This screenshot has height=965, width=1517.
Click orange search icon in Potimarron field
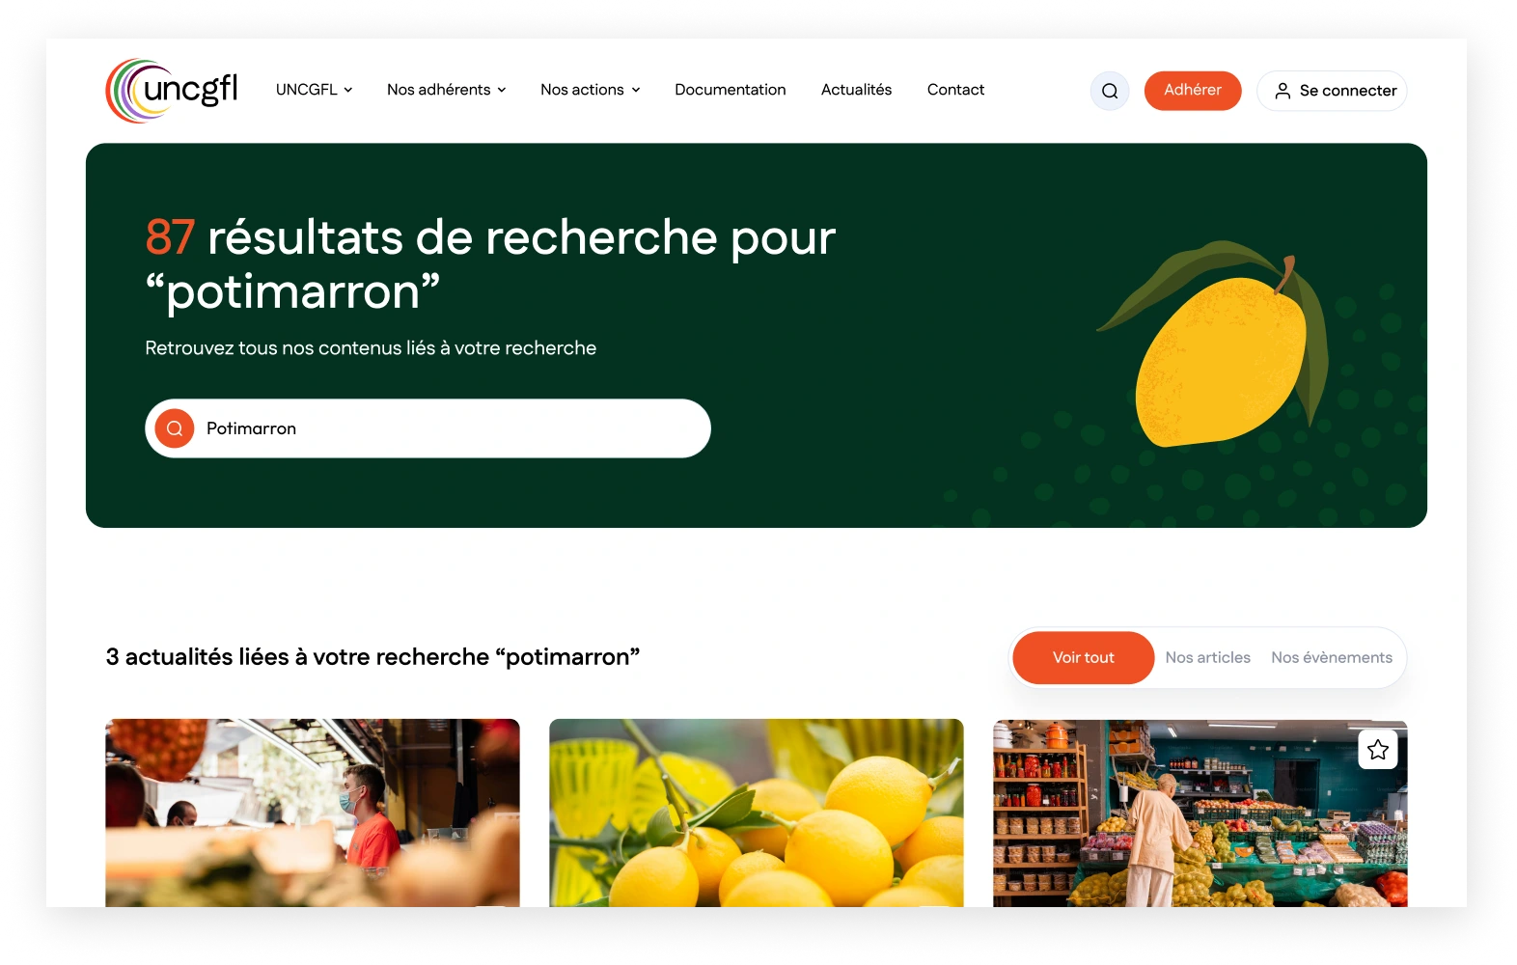point(175,428)
